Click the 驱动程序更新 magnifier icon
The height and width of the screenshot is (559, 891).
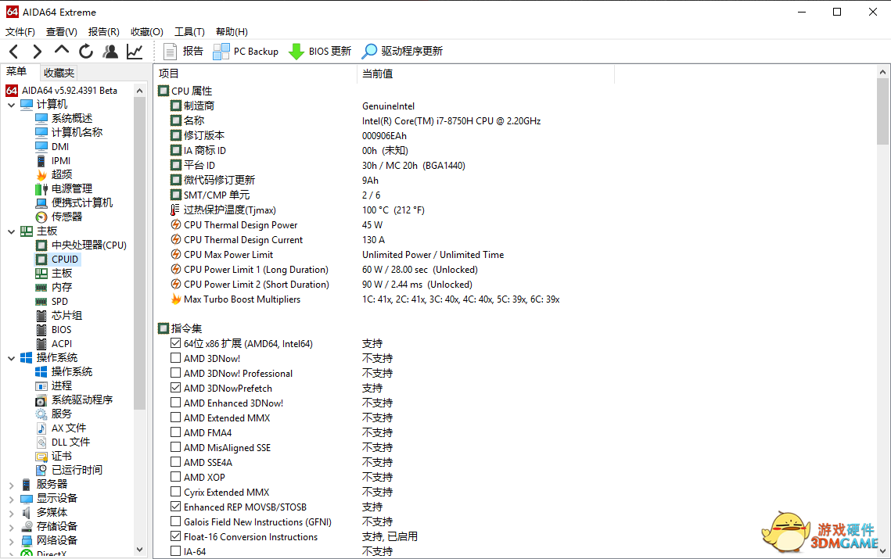[x=369, y=52]
